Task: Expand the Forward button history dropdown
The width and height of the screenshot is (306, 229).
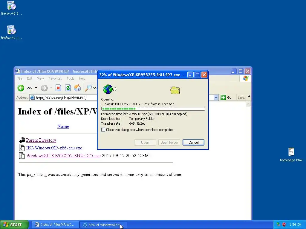Action: [x=51, y=88]
